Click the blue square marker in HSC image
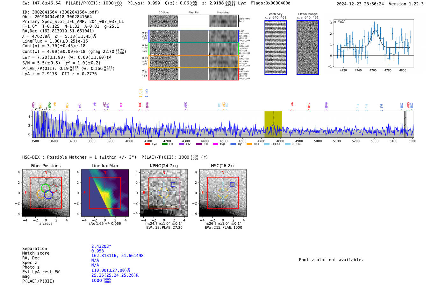The width and height of the screenshot is (446, 303). click(232, 184)
